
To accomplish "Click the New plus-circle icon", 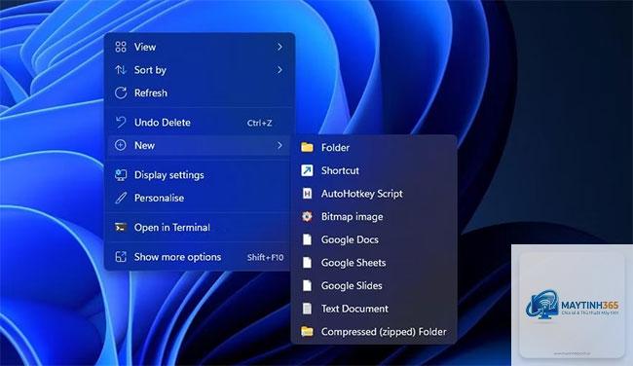I will [121, 145].
